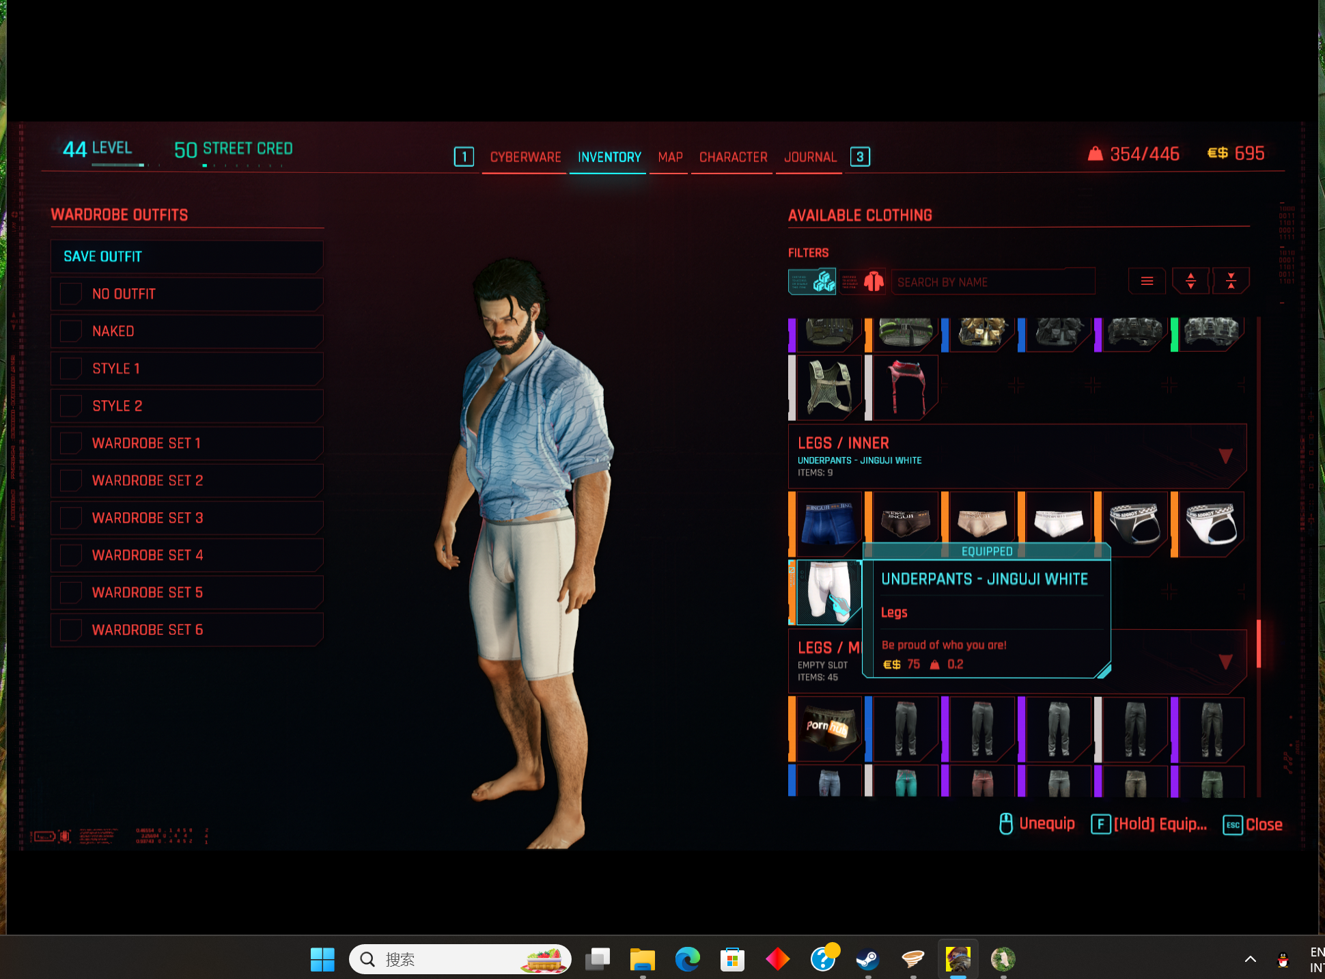
Task: Click the collapse all categories arrows icon
Action: pyautogui.click(x=1231, y=281)
